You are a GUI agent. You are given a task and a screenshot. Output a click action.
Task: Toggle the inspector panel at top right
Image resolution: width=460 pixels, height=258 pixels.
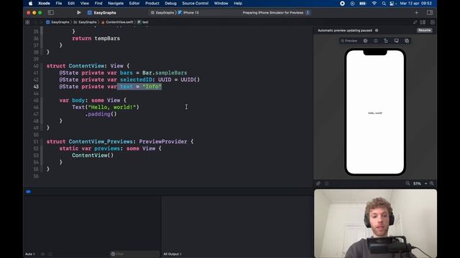point(430,13)
